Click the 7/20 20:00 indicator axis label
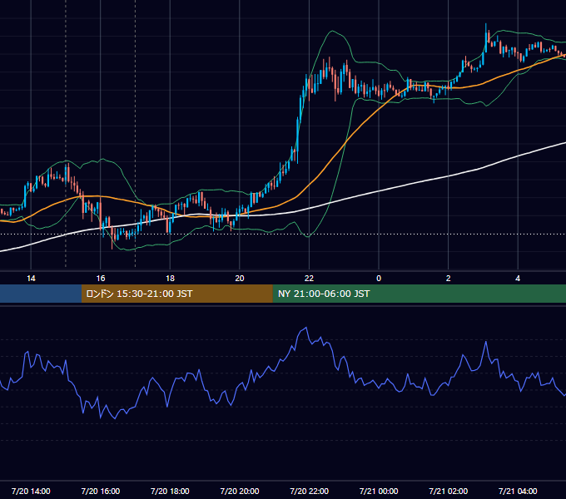This screenshot has height=499, width=566. pos(240,491)
